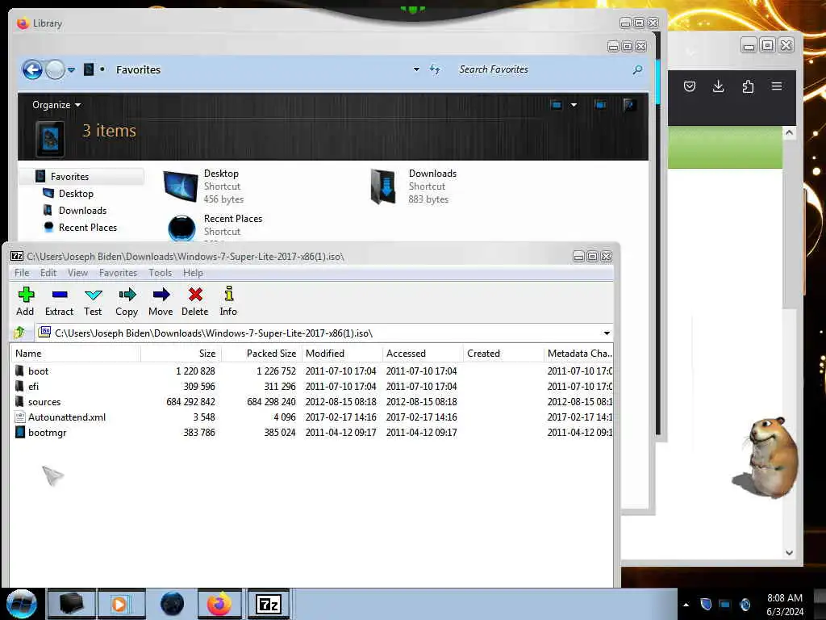Select the Downloads shortcut item

pyautogui.click(x=413, y=186)
